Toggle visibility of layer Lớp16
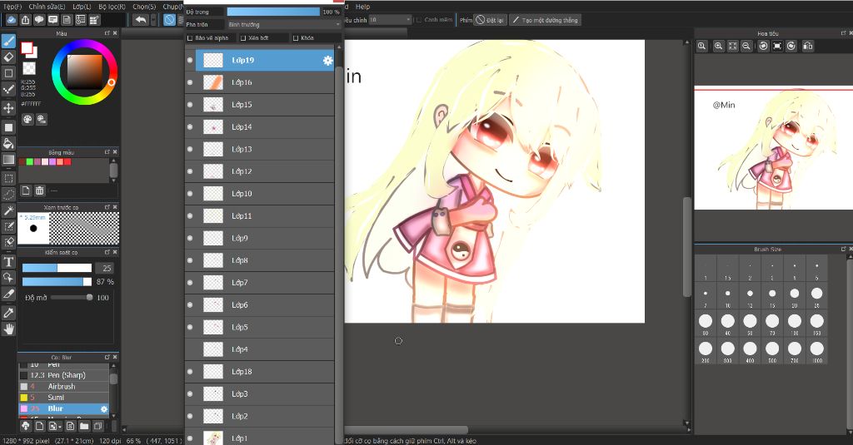 tap(190, 82)
